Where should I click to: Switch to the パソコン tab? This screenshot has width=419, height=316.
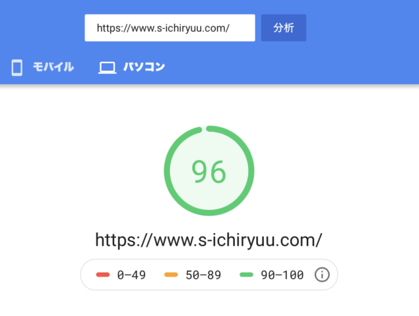pos(144,67)
